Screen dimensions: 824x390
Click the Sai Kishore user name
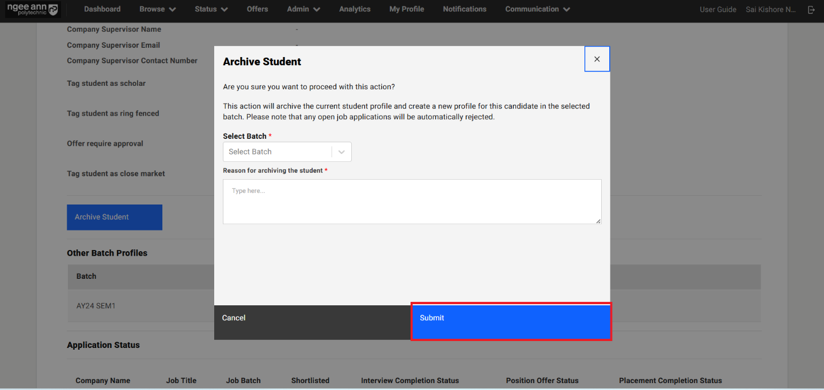coord(770,10)
